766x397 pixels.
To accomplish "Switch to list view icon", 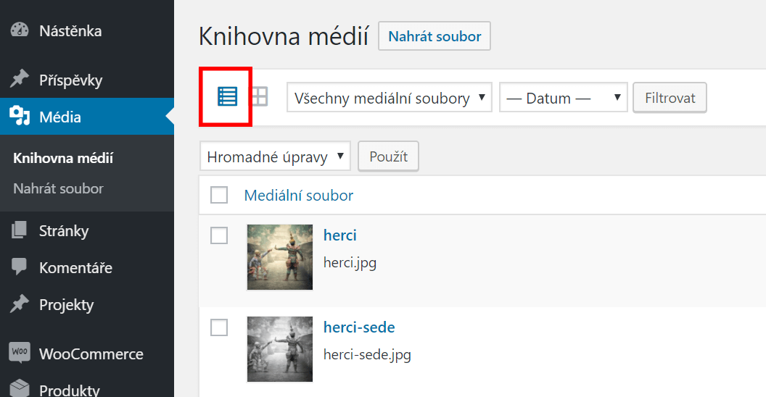I will (x=228, y=96).
